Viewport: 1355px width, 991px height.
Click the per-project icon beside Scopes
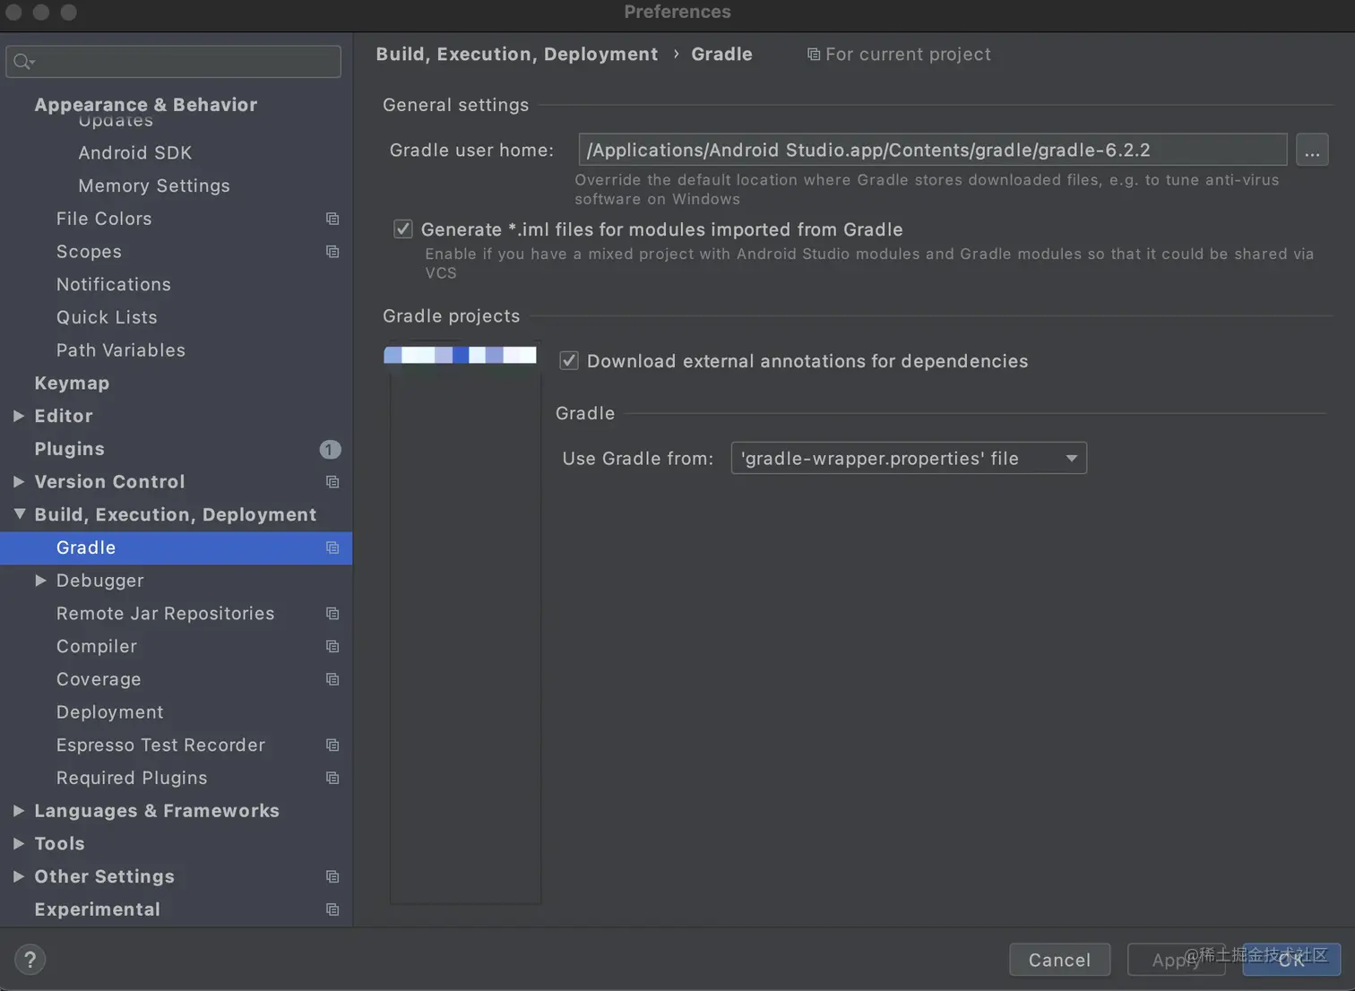coord(332,252)
